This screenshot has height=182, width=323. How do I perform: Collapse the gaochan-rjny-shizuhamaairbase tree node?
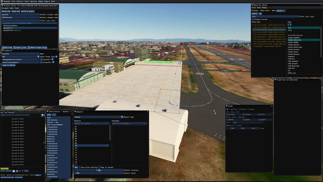(3, 23)
